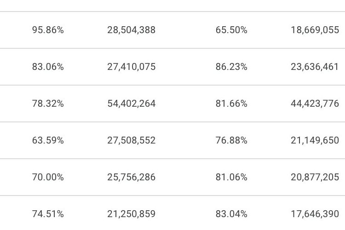
Task: Select the 23,636,461 cell
Action: [315, 67]
